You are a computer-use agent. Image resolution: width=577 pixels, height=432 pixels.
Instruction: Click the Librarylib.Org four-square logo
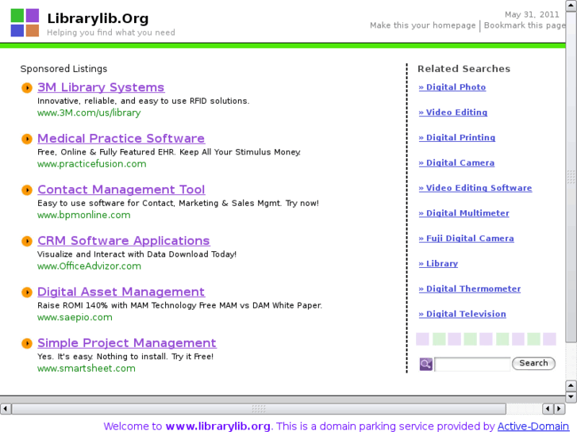point(25,22)
